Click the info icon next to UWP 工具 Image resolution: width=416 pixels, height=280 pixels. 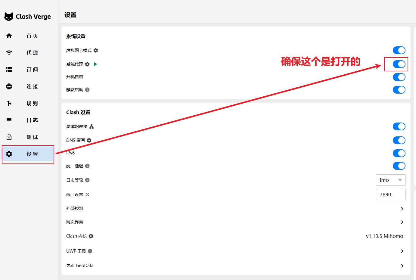(90, 251)
